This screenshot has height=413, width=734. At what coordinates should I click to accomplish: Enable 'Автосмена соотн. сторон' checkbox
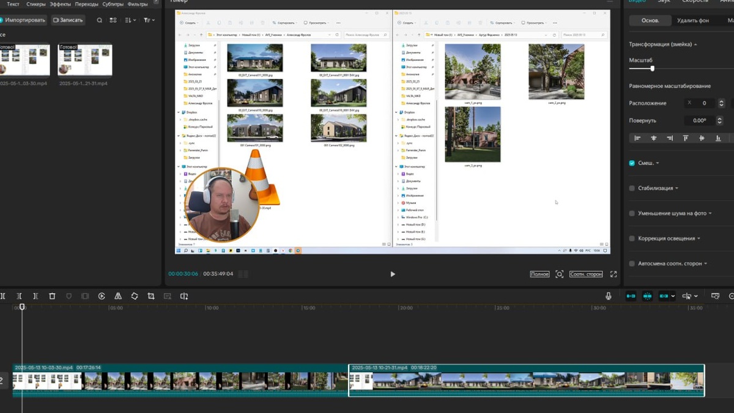click(632, 263)
